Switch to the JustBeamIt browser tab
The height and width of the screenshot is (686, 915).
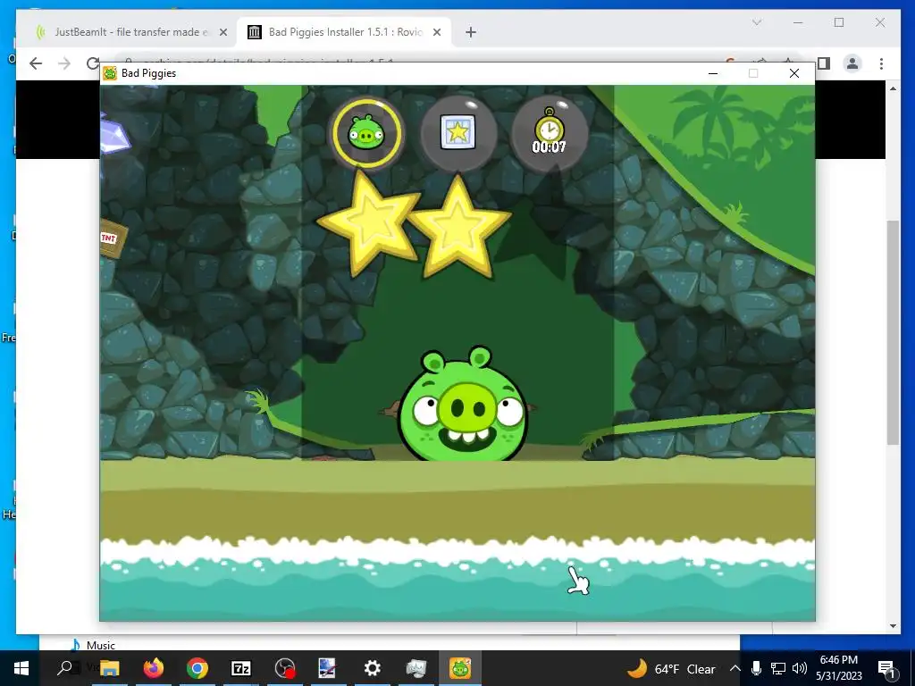130,31
